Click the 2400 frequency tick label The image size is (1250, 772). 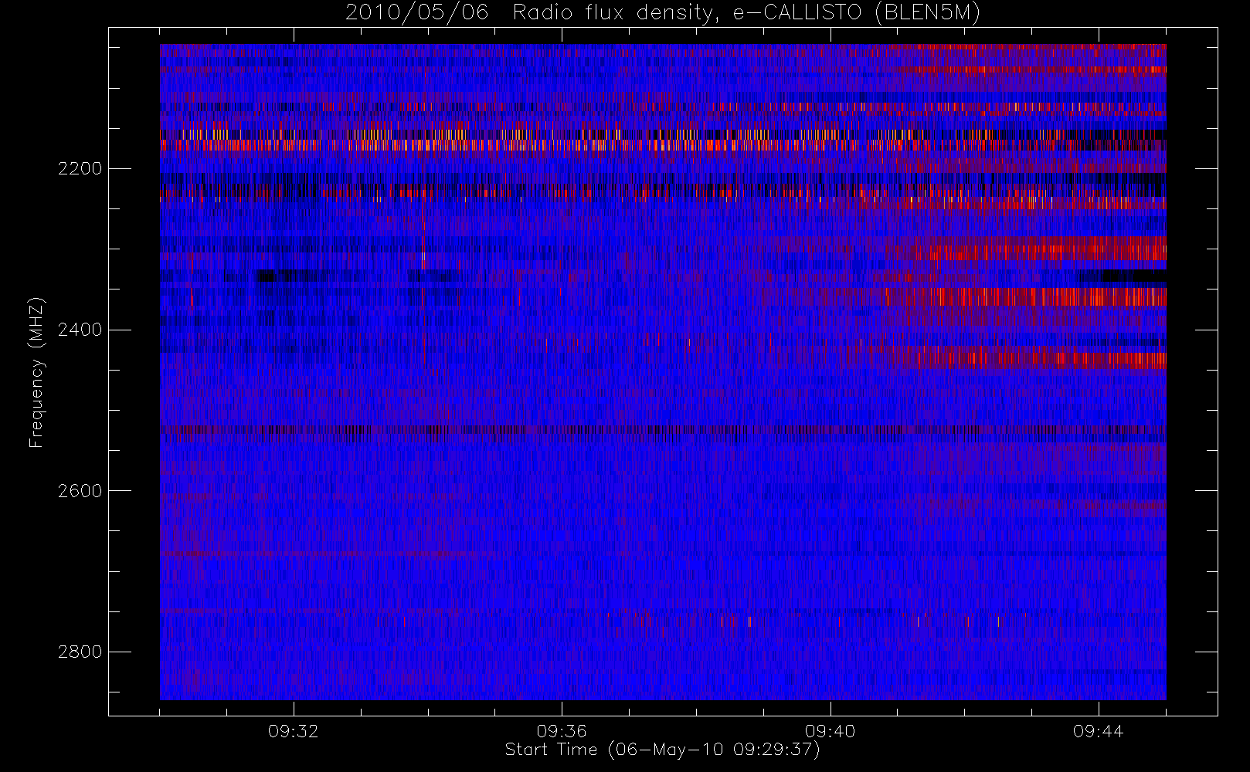[x=80, y=330]
